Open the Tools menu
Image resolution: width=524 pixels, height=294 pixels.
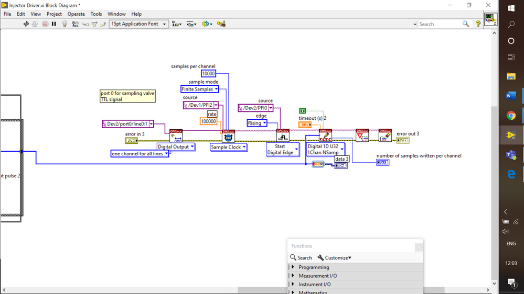96,14
